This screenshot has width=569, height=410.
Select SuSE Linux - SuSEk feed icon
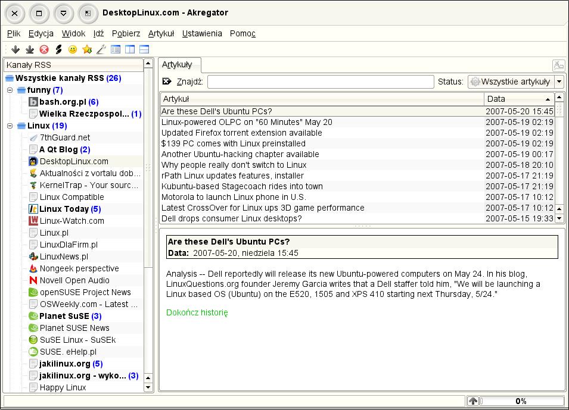tap(33, 340)
